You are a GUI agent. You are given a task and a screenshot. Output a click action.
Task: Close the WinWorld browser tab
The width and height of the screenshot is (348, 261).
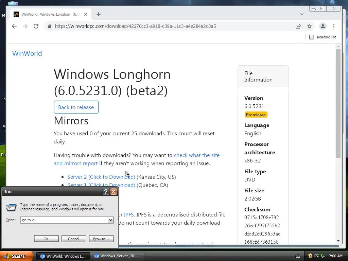[x=86, y=14]
